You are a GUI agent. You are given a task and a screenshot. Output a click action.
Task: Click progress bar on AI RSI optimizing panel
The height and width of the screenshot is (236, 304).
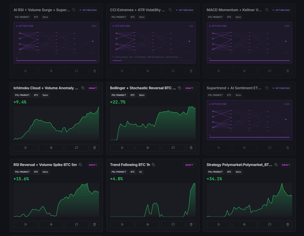tap(56, 61)
